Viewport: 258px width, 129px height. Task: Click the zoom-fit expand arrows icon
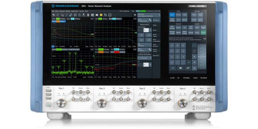pos(75,15)
